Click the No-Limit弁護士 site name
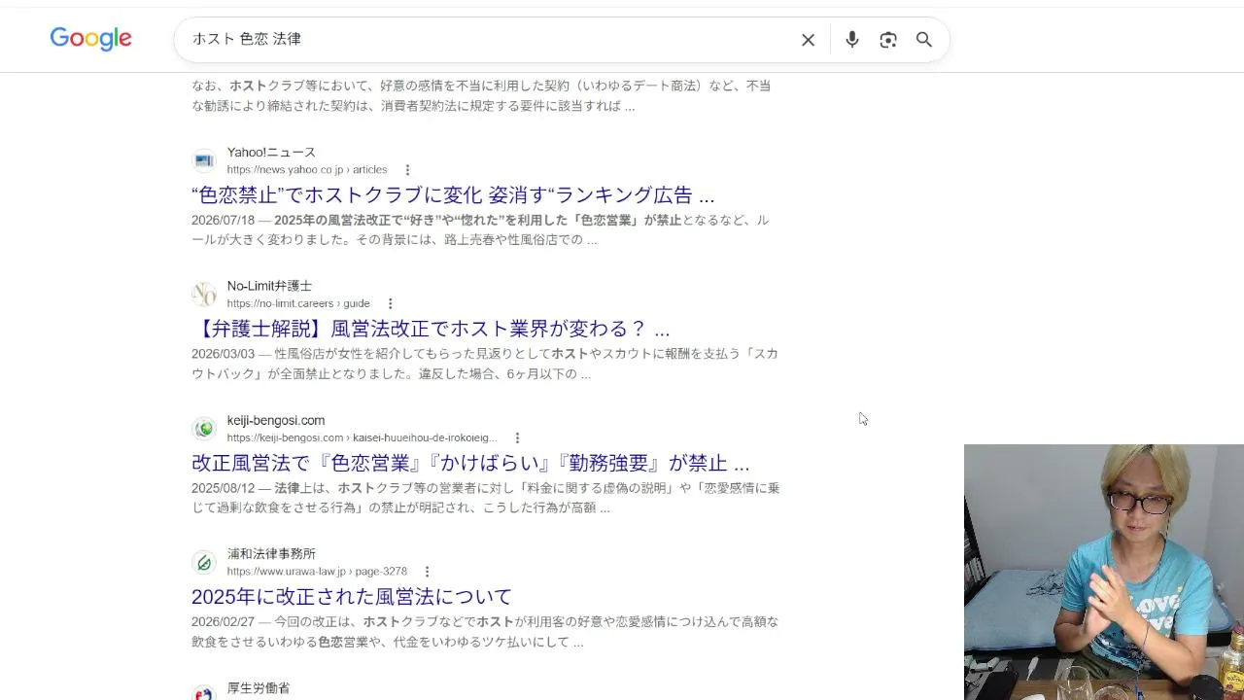The height and width of the screenshot is (700, 1244). pos(269,287)
